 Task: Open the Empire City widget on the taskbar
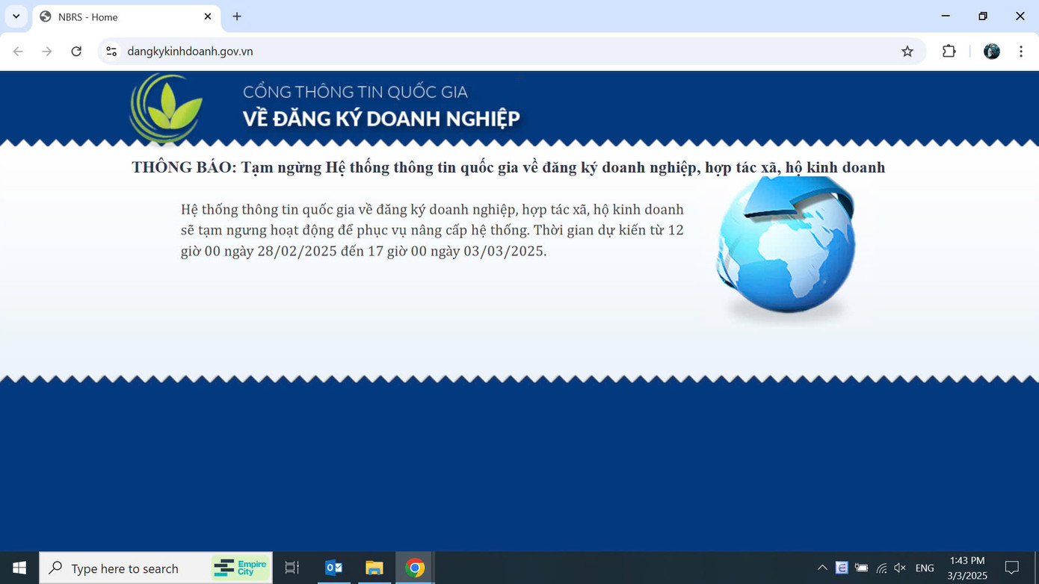point(240,568)
